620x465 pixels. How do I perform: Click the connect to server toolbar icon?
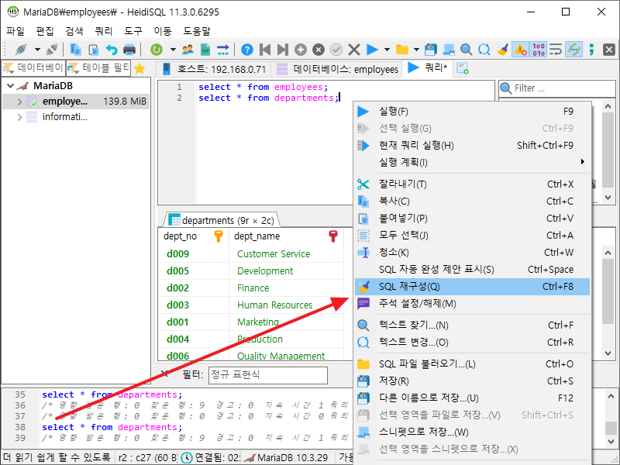click(x=21, y=50)
